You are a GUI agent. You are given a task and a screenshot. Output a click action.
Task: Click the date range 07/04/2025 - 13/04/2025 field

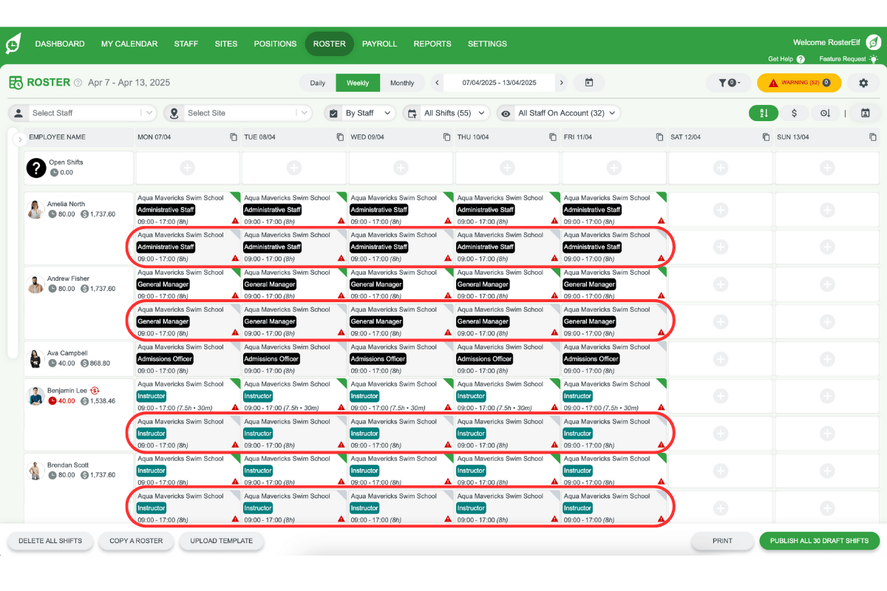(x=499, y=83)
